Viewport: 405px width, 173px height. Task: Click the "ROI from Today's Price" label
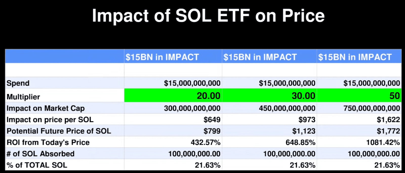tap(48, 142)
